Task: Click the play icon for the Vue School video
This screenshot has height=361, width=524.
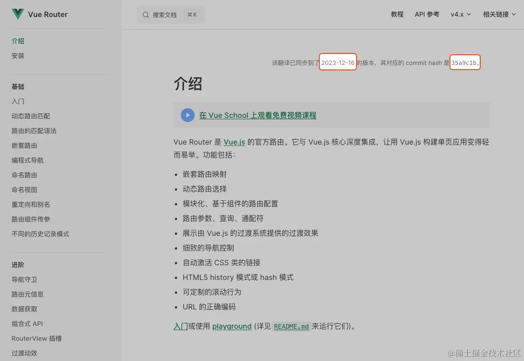Action: coord(187,115)
